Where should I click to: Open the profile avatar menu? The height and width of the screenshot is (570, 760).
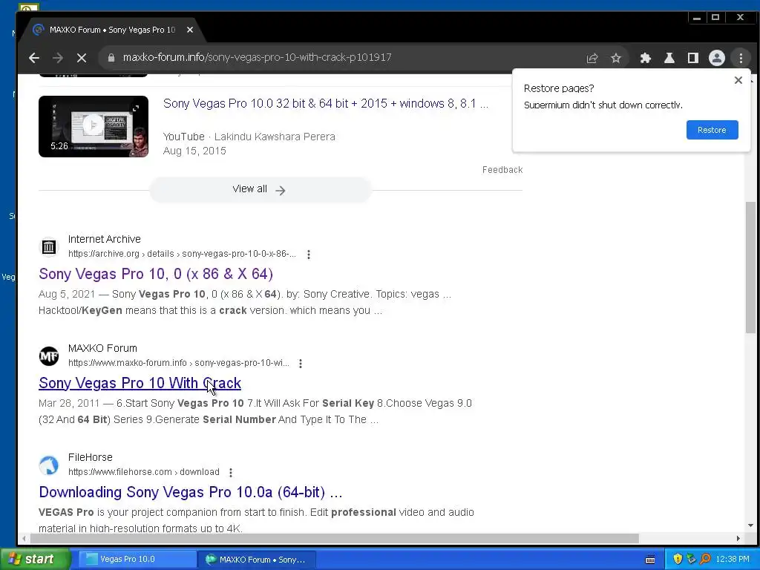[x=716, y=58]
